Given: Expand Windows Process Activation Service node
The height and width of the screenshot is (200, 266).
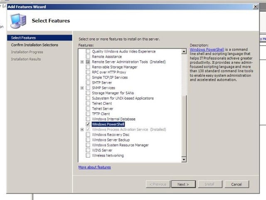Looking at the screenshot, I should (82, 129).
